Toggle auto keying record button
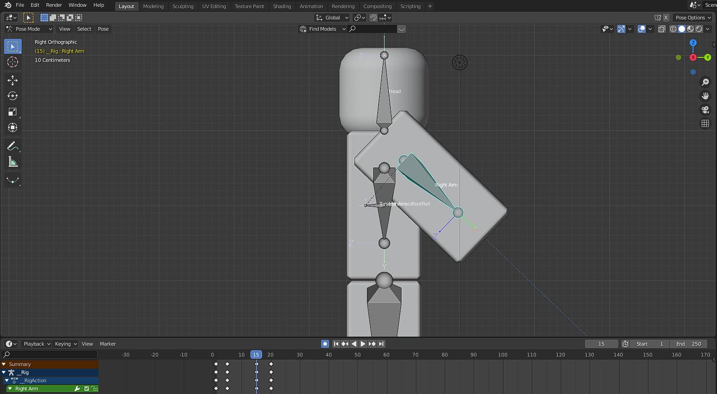Screen dimensions: 717x394 (325, 344)
